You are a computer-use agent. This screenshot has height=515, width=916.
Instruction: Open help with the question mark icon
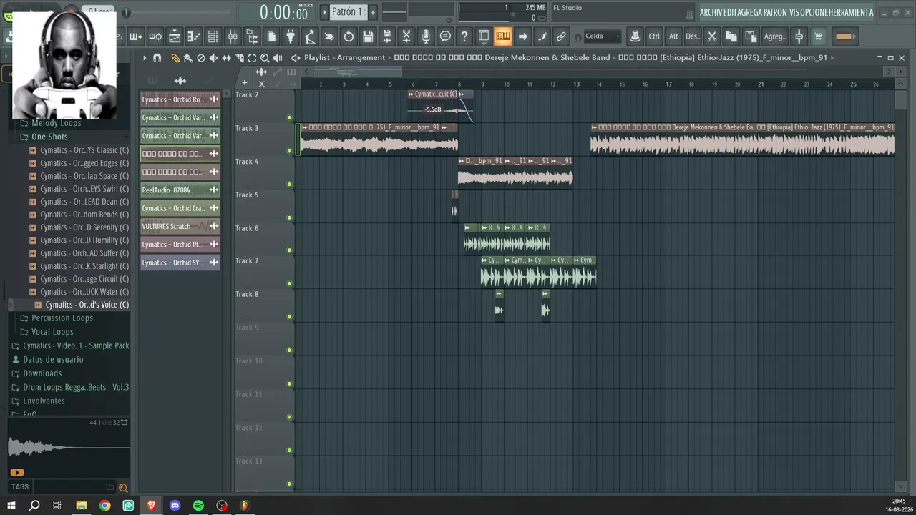(x=464, y=36)
